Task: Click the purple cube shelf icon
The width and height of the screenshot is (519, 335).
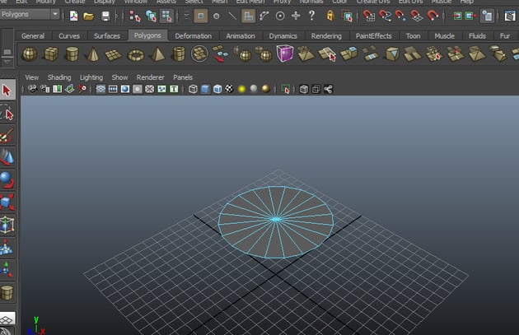Action: 285,54
